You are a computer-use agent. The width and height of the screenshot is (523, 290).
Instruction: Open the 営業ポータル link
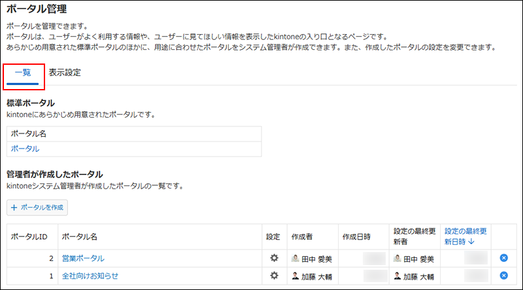[x=83, y=259]
